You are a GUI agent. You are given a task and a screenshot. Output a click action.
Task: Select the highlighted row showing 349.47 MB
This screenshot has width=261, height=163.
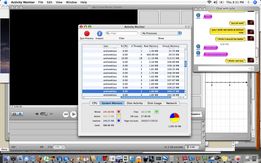[x=133, y=91]
